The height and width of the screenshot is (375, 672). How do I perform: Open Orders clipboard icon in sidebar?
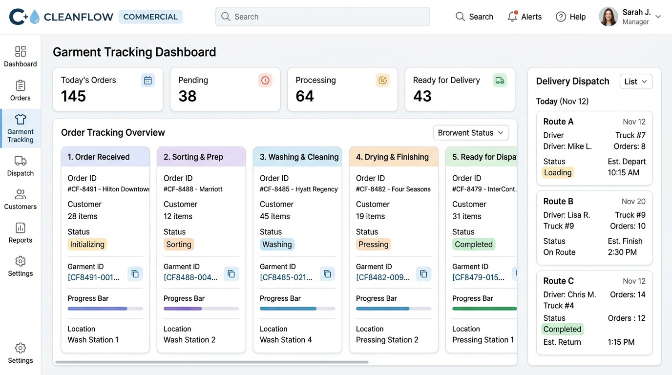21,85
